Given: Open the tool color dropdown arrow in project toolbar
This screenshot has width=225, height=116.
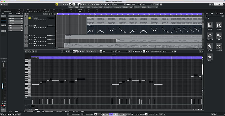Looking at the screenshot, I should (x=110, y=4).
